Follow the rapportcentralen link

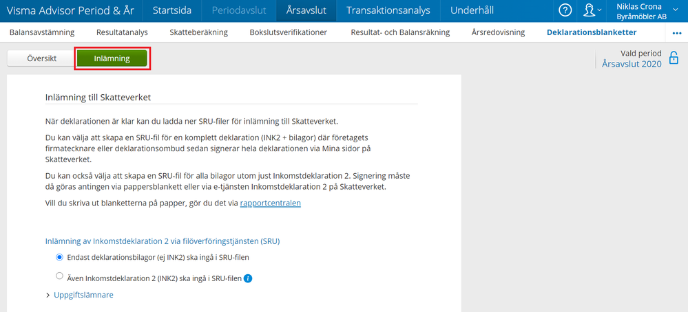(270, 203)
